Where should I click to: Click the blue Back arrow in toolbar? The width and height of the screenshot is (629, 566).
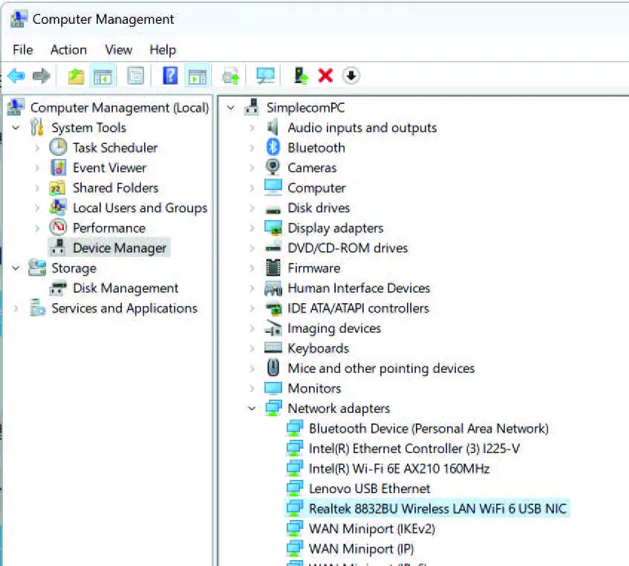click(16, 76)
